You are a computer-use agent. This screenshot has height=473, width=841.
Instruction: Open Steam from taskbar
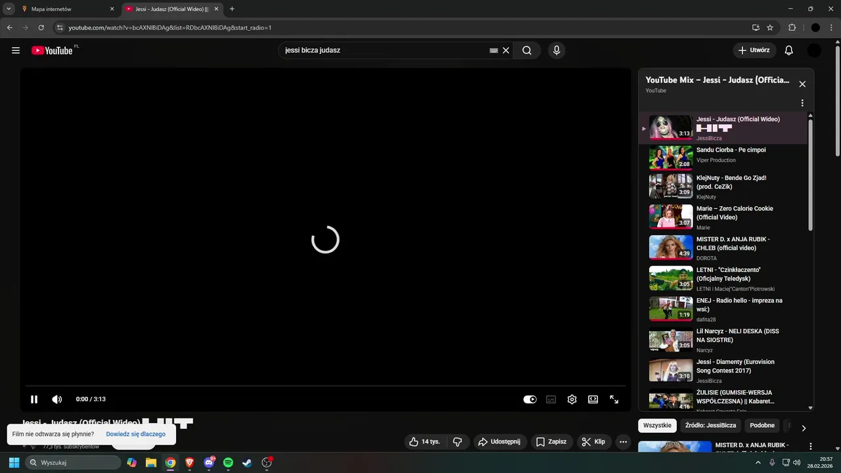click(247, 462)
